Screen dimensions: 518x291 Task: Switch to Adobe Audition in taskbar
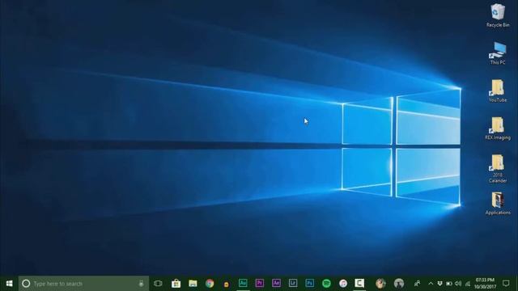tap(243, 283)
